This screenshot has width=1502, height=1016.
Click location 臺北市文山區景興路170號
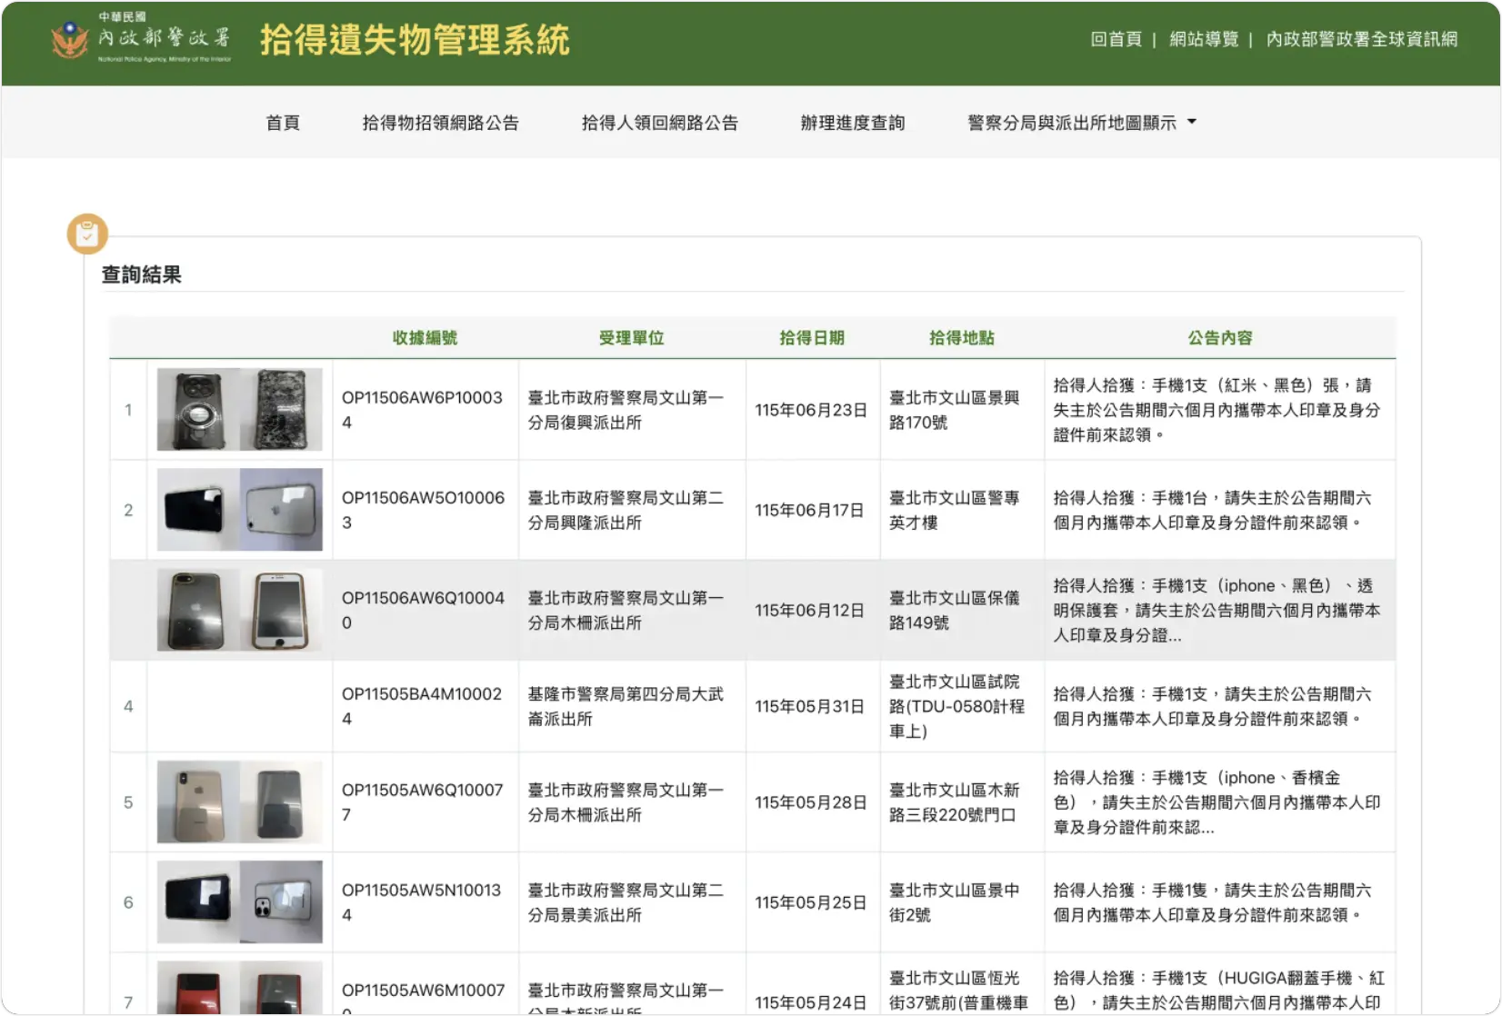(x=955, y=410)
